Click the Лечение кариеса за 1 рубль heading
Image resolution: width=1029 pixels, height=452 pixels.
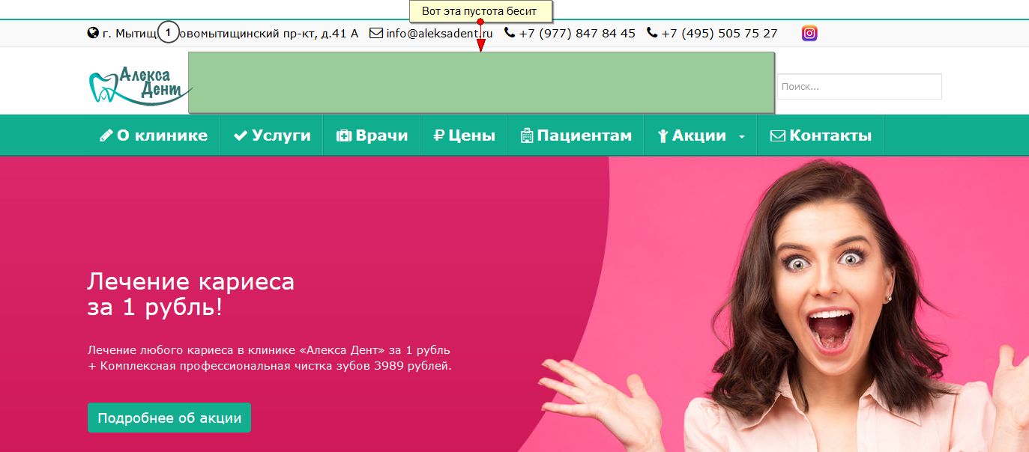191,294
